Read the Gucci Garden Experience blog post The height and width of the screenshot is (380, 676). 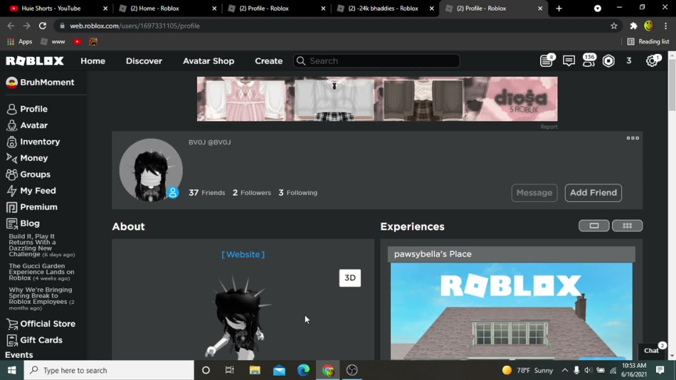tap(42, 272)
